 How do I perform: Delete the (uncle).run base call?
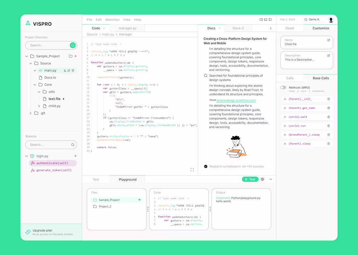click(329, 126)
